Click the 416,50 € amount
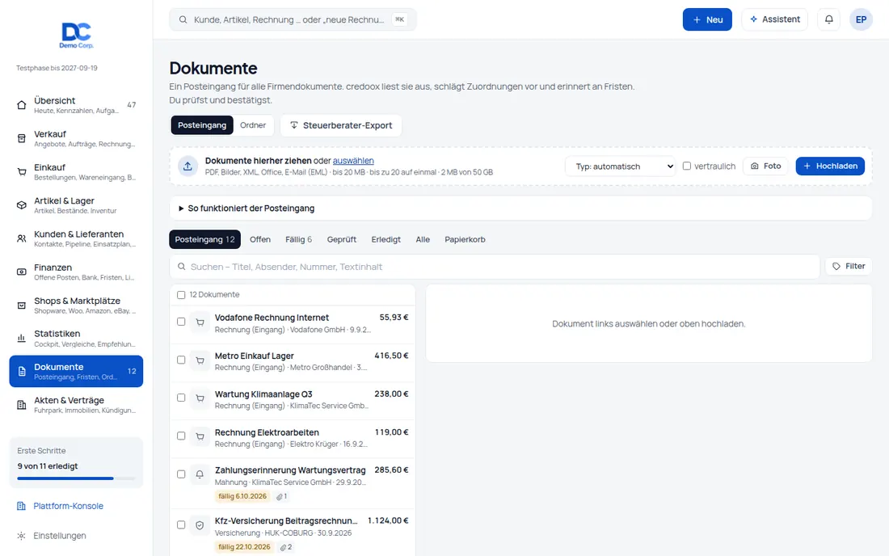The image size is (889, 556). coord(391,356)
